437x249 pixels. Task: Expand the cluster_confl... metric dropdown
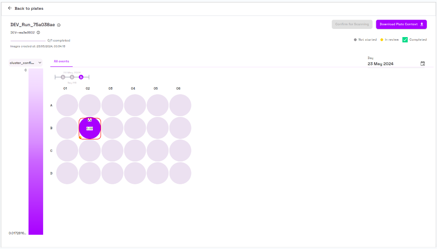click(26, 63)
